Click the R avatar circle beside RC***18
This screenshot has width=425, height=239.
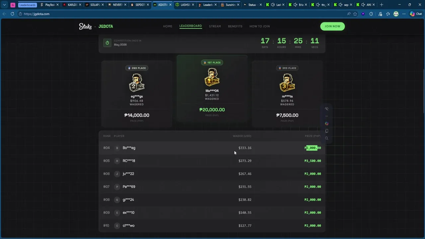(117, 161)
